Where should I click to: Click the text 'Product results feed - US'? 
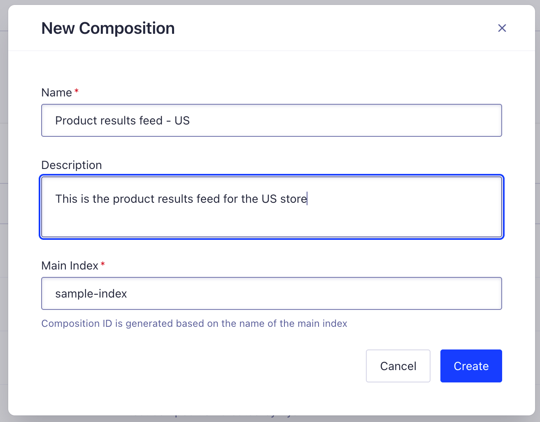(x=122, y=120)
